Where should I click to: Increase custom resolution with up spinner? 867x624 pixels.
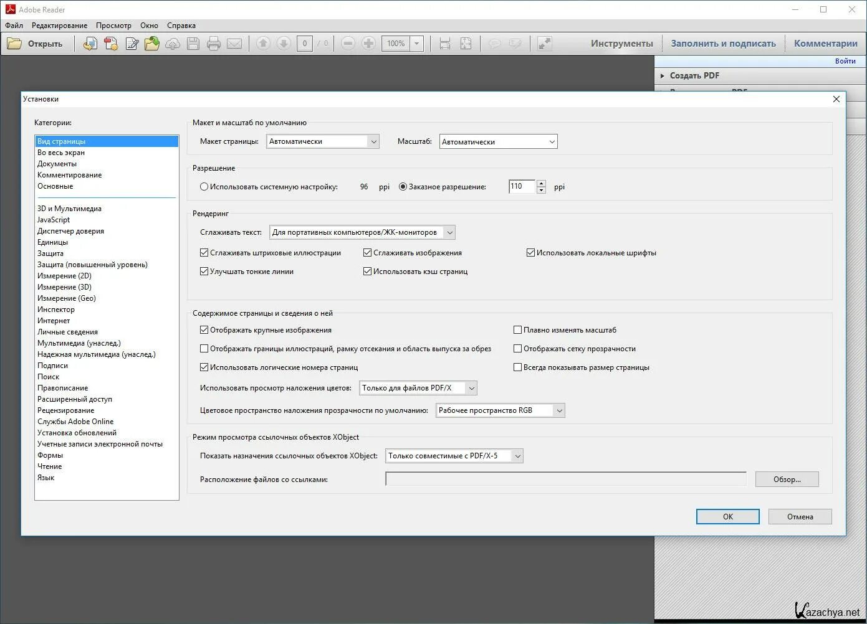pos(541,183)
